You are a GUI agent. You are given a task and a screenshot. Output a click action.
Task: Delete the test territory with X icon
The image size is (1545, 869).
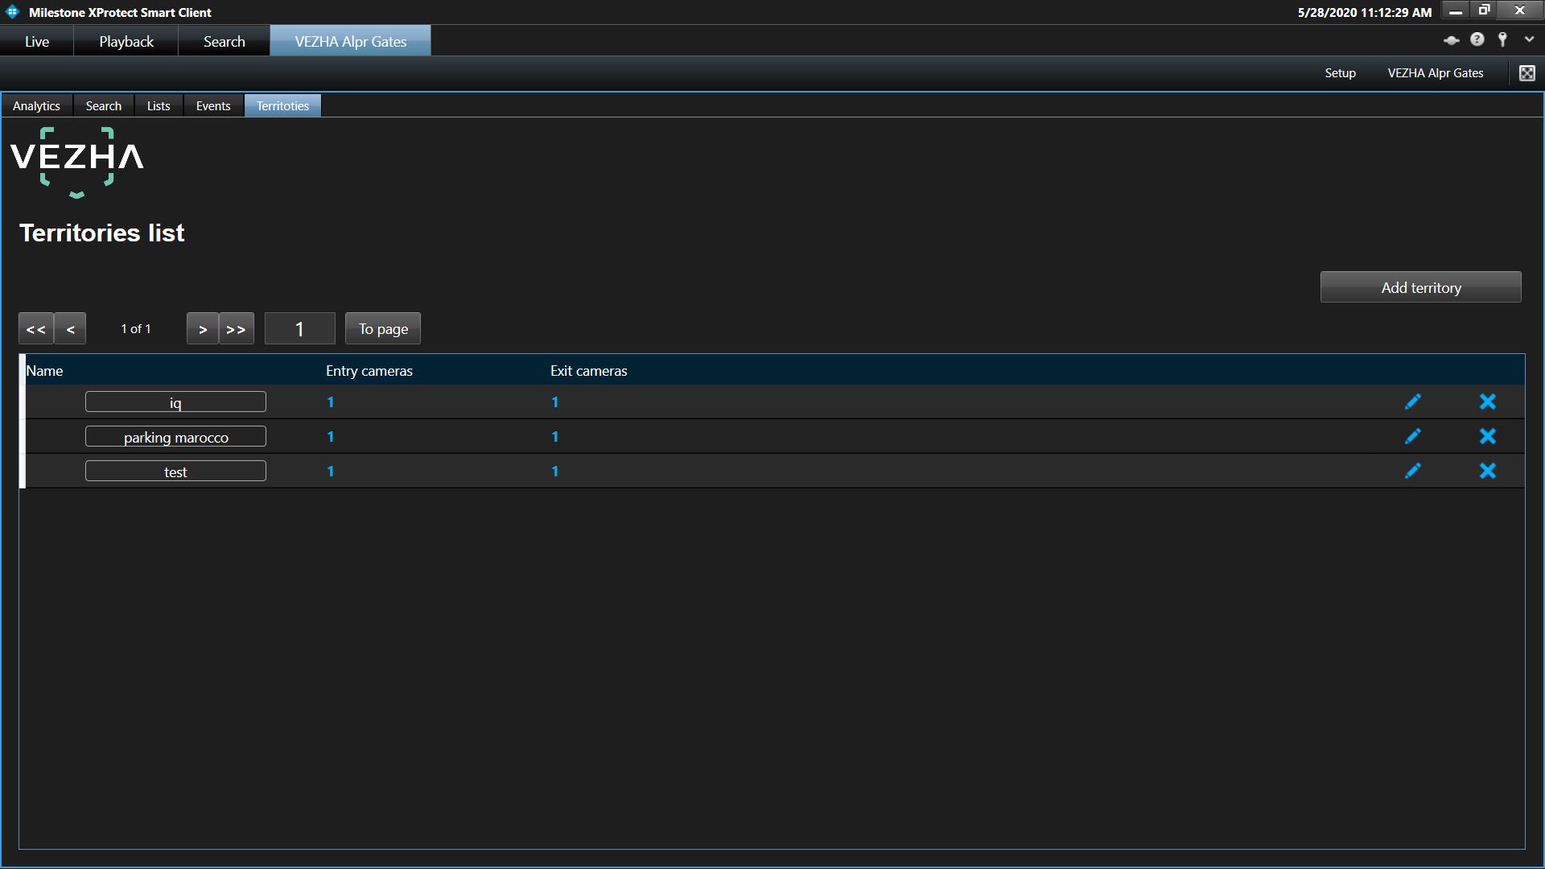pyautogui.click(x=1488, y=471)
